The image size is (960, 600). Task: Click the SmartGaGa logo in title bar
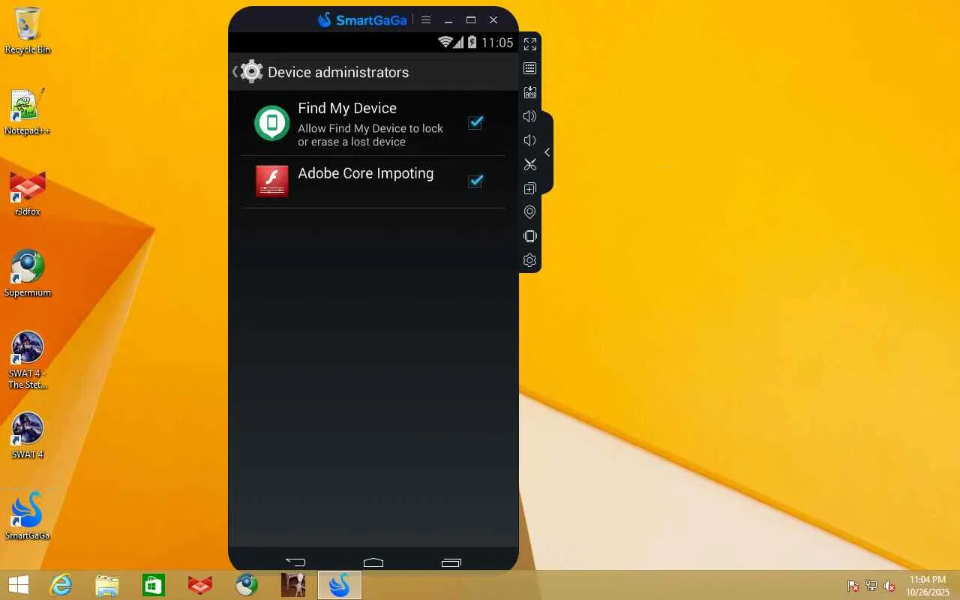pos(362,19)
